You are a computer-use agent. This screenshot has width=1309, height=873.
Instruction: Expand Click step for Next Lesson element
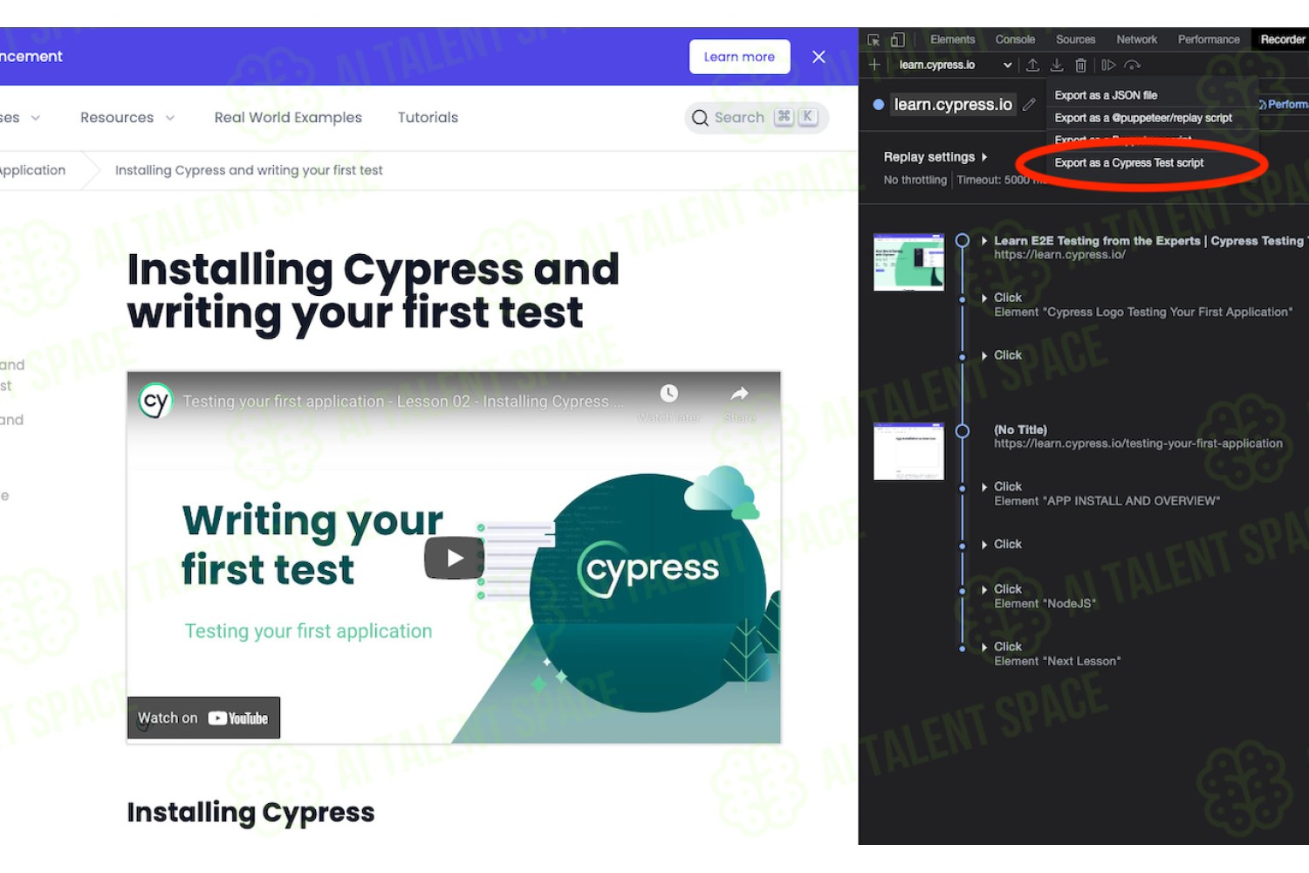tap(984, 648)
